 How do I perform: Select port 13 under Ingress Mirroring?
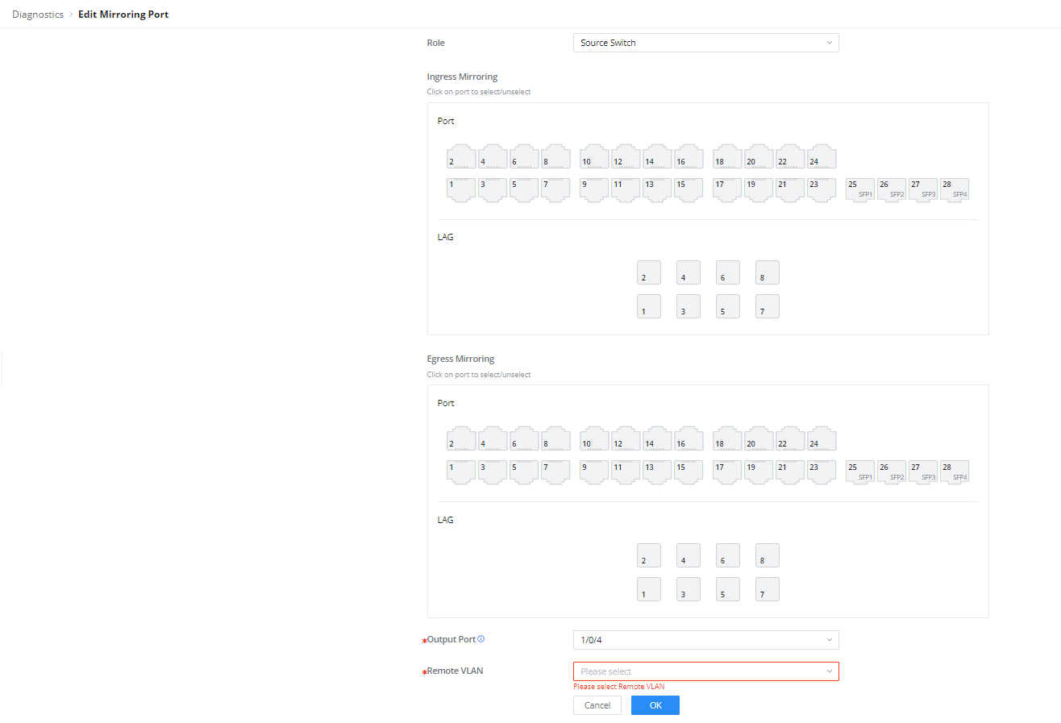click(x=657, y=189)
